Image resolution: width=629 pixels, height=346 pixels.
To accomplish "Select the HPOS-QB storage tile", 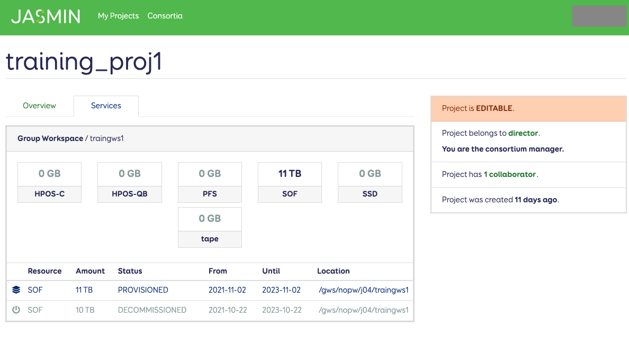I will tap(130, 182).
